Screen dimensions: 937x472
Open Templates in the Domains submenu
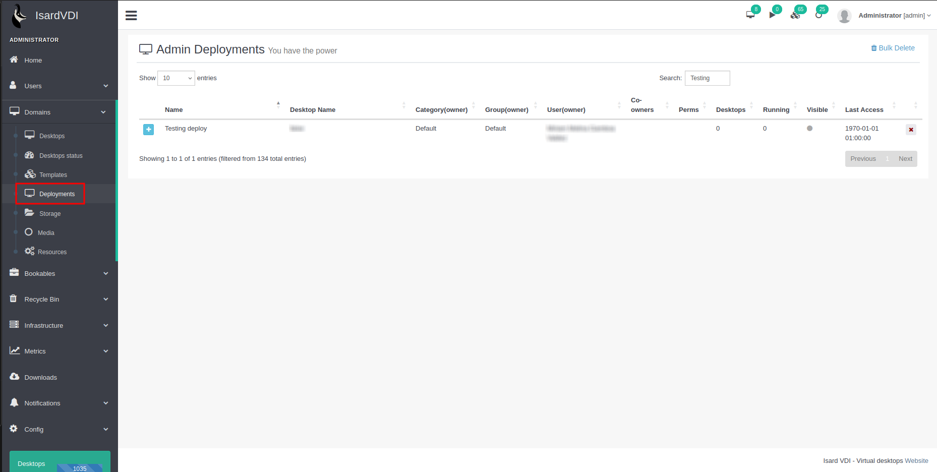point(53,175)
